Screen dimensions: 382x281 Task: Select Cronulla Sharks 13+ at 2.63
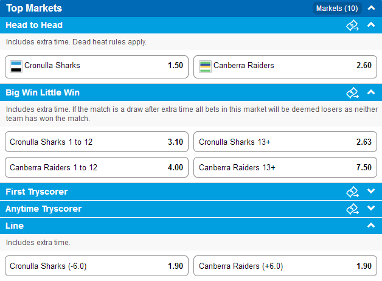point(285,142)
